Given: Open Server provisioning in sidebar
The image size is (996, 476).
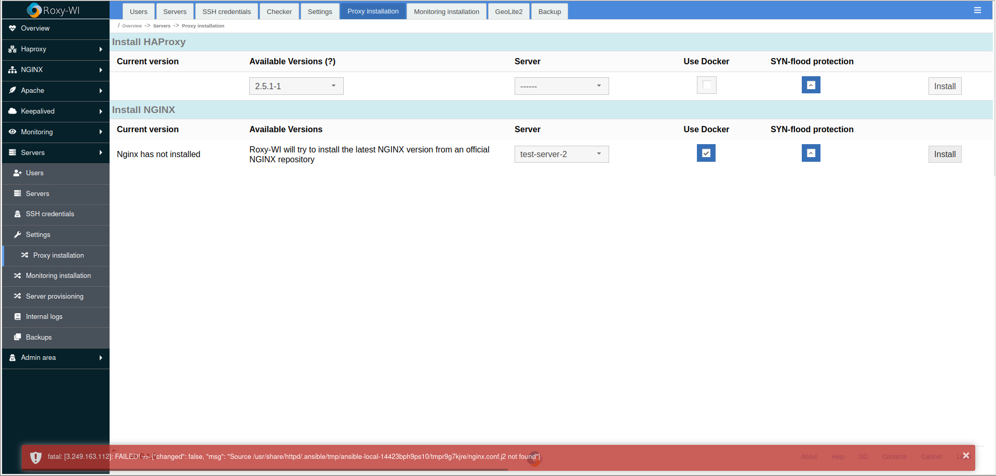Looking at the screenshot, I should (x=56, y=296).
